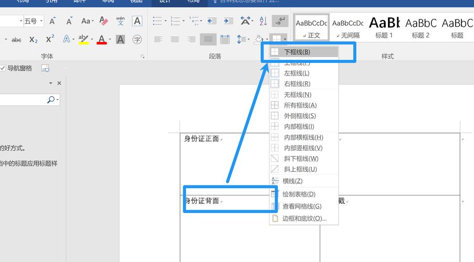474x262 pixels.
Task: Open text effects dropdown arrow
Action: pos(73,39)
